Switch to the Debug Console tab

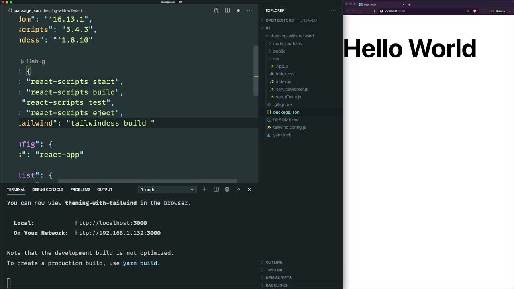coord(48,189)
